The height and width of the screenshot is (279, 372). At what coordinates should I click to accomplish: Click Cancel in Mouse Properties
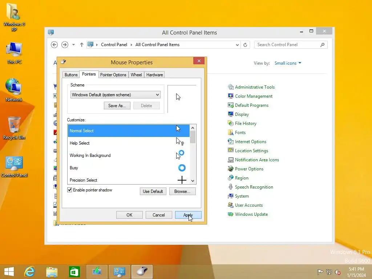159,215
